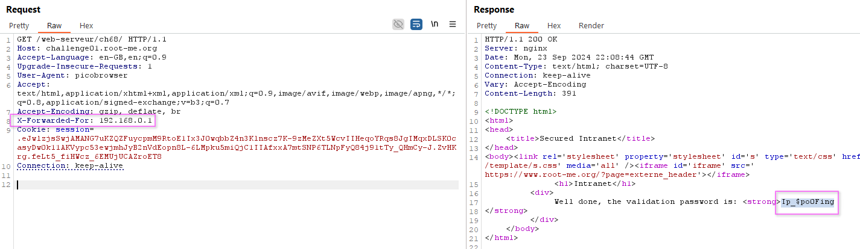Screen dimensions: 860x249
Task: Open the Response Hex tab
Action: point(554,25)
